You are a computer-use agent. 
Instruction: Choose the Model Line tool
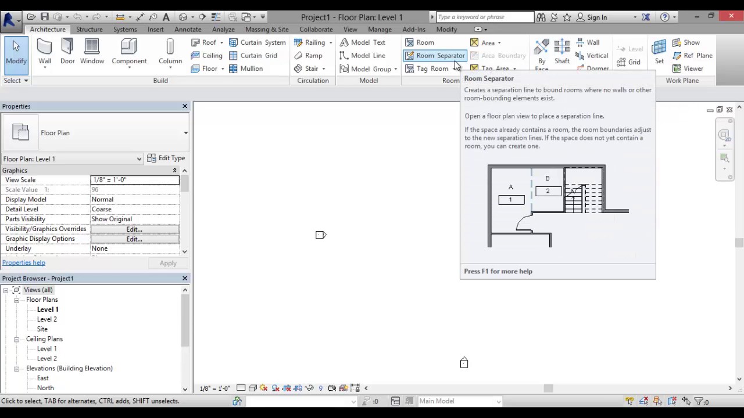pyautogui.click(x=363, y=56)
